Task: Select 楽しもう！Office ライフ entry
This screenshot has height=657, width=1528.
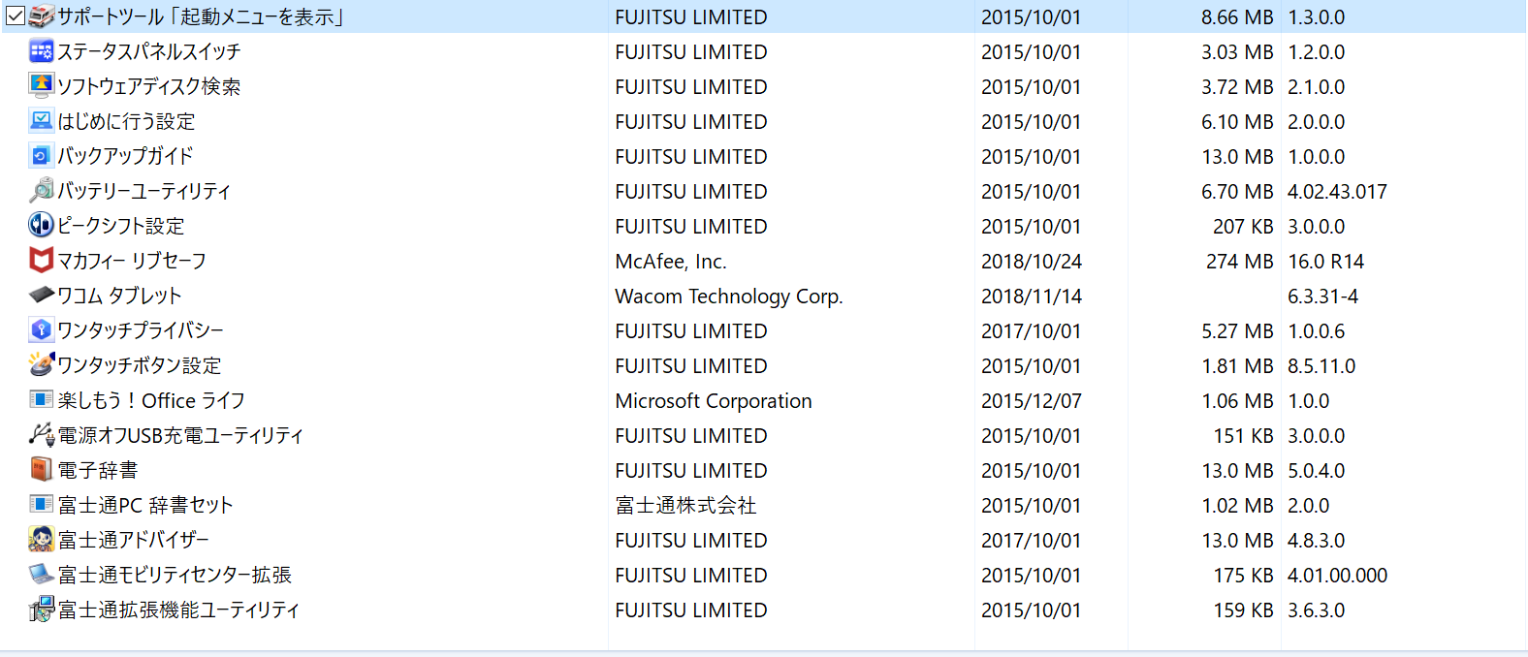Action: click(151, 400)
